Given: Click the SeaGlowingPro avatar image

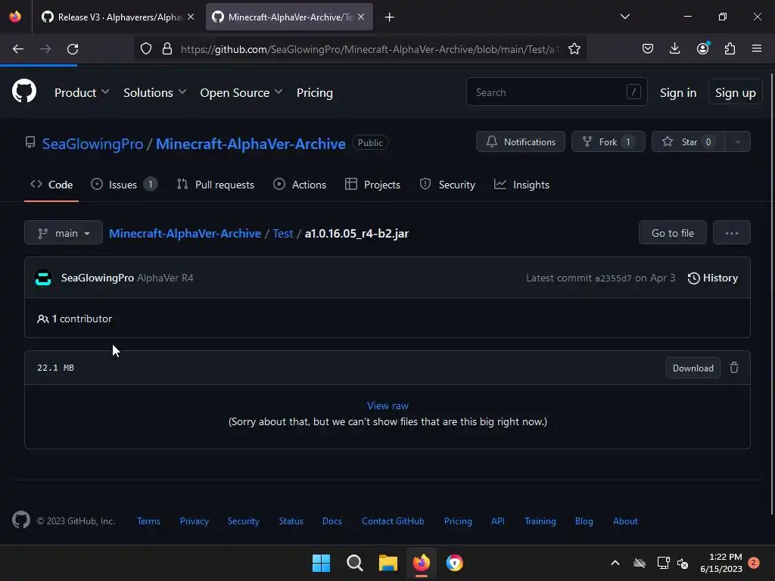Looking at the screenshot, I should 43,278.
